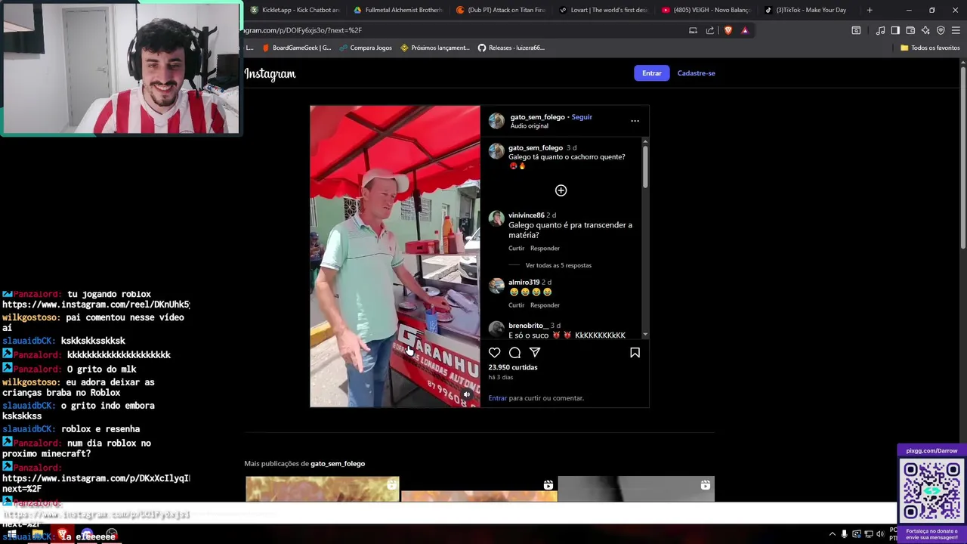Click 23.950 curtidas likes count

pyautogui.click(x=513, y=367)
